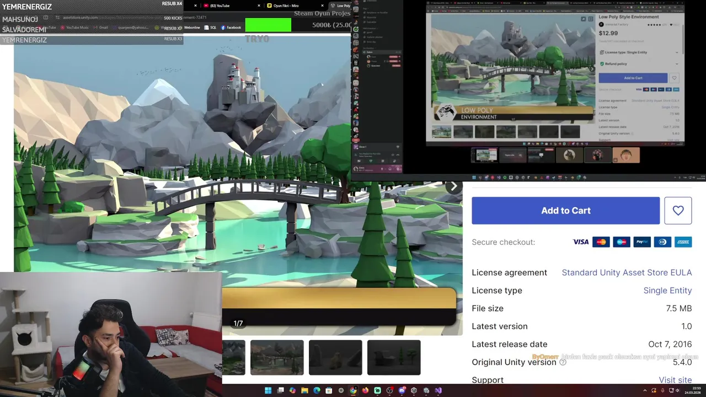The height and width of the screenshot is (397, 706).
Task: Click the Maestro payment icon
Action: (622, 242)
